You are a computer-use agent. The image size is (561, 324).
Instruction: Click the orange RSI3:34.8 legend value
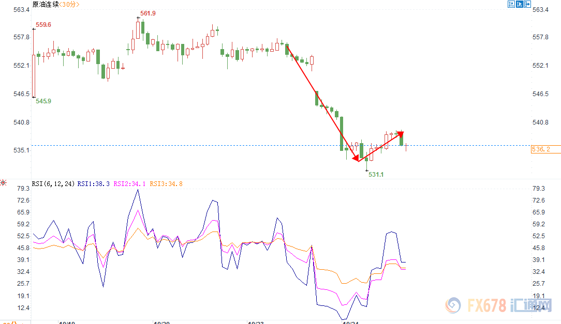166,183
